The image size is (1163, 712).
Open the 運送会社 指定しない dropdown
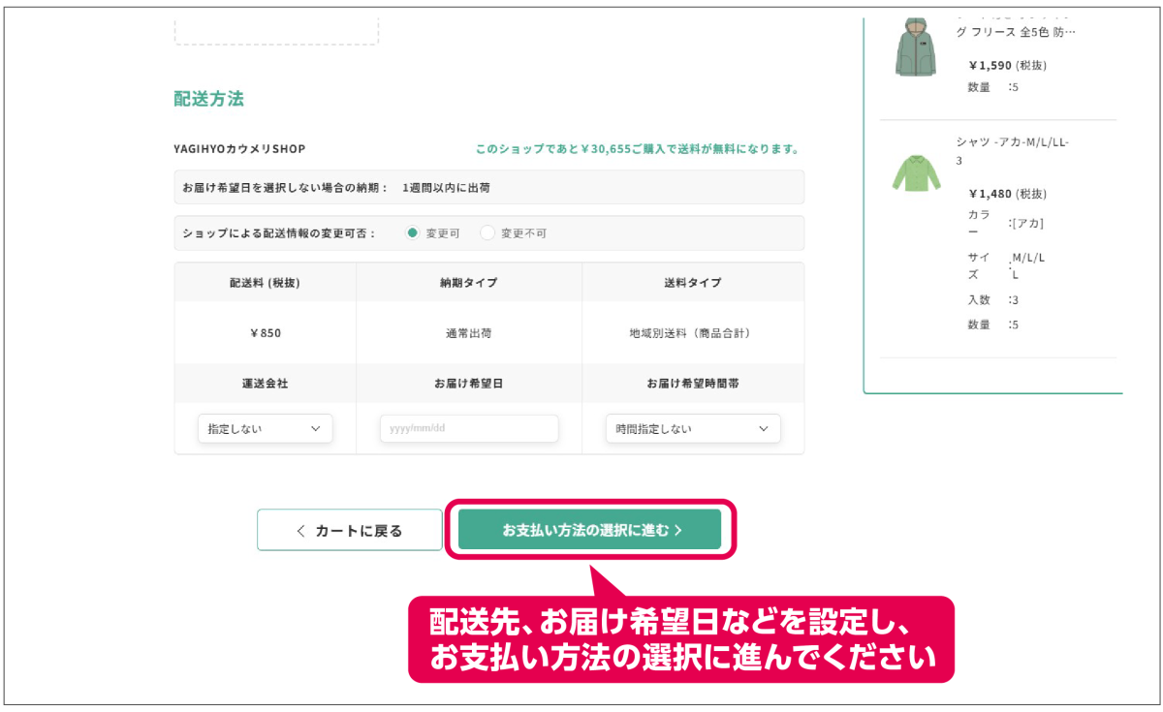coord(265,429)
